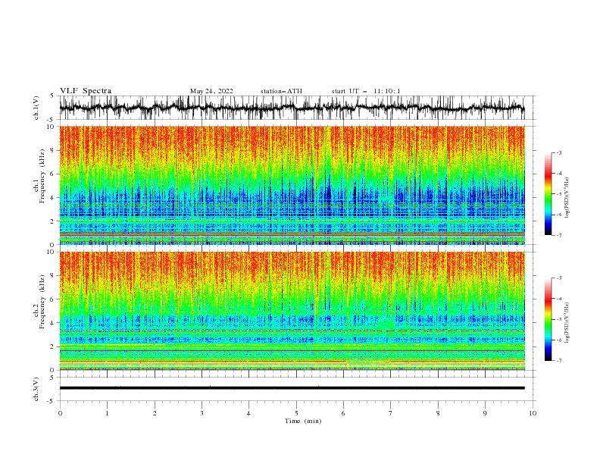
Task: Click the 'Time (min)' axis label
Action: pyautogui.click(x=303, y=421)
